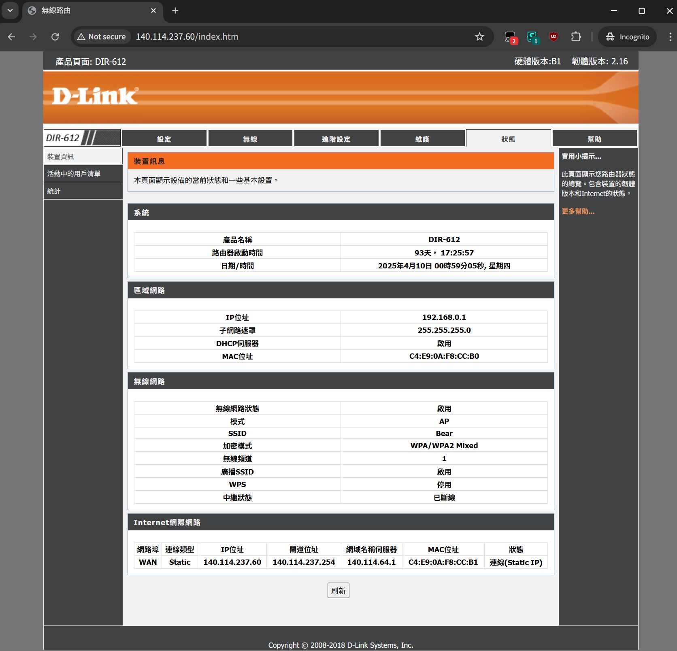Reload the page with the refresh icon
The height and width of the screenshot is (651, 677).
(55, 37)
